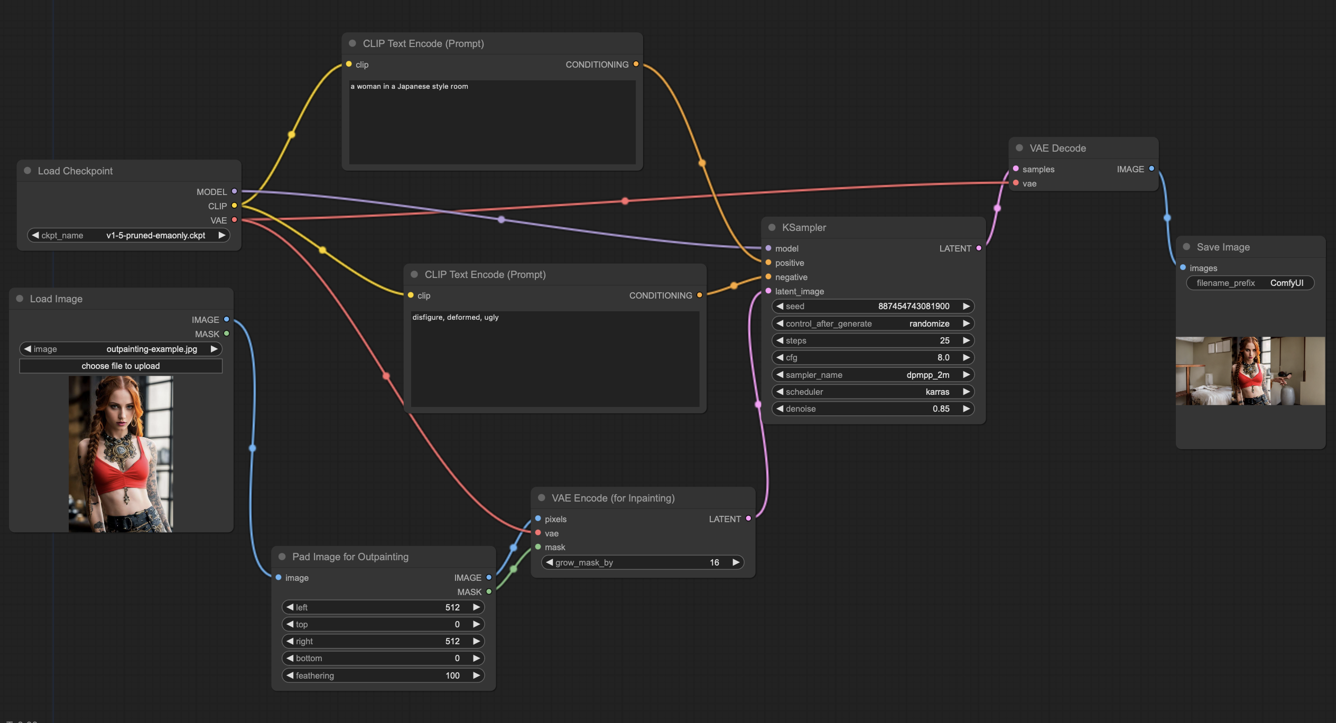1336x723 pixels.
Task: Click the MASK output socket on Load Image
Action: coord(227,333)
